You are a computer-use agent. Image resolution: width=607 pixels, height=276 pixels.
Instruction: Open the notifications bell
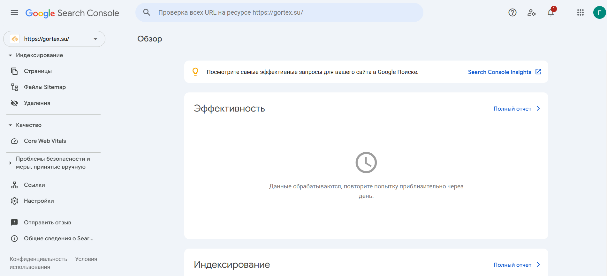(x=551, y=13)
